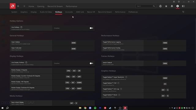Open the Performance top menu

[71, 6]
